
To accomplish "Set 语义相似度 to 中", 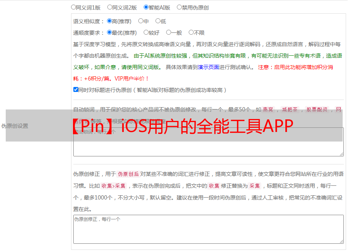I will coord(141,21).
